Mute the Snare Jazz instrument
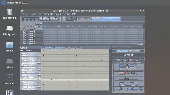 [x=38, y=58]
